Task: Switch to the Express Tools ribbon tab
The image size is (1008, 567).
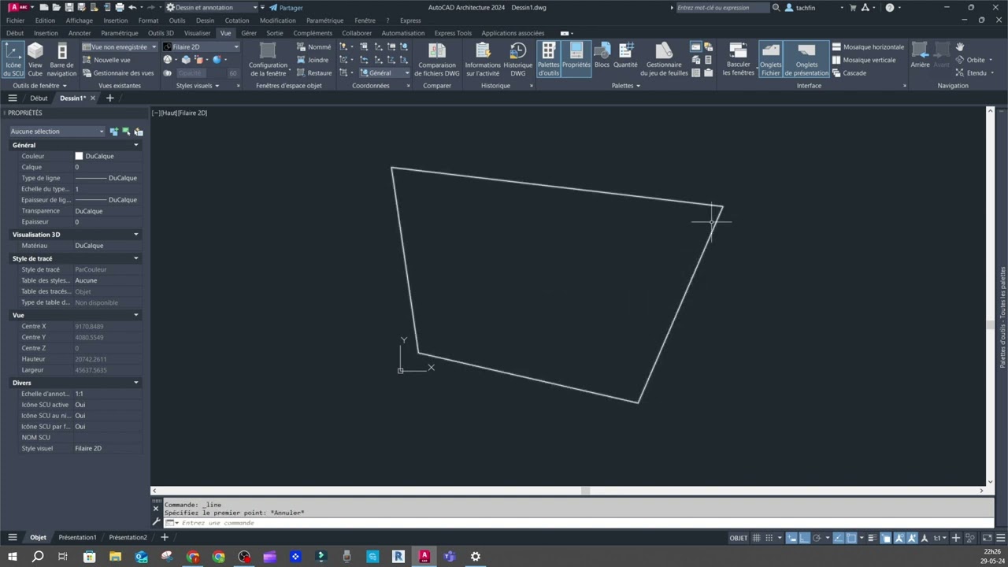Action: (x=453, y=33)
